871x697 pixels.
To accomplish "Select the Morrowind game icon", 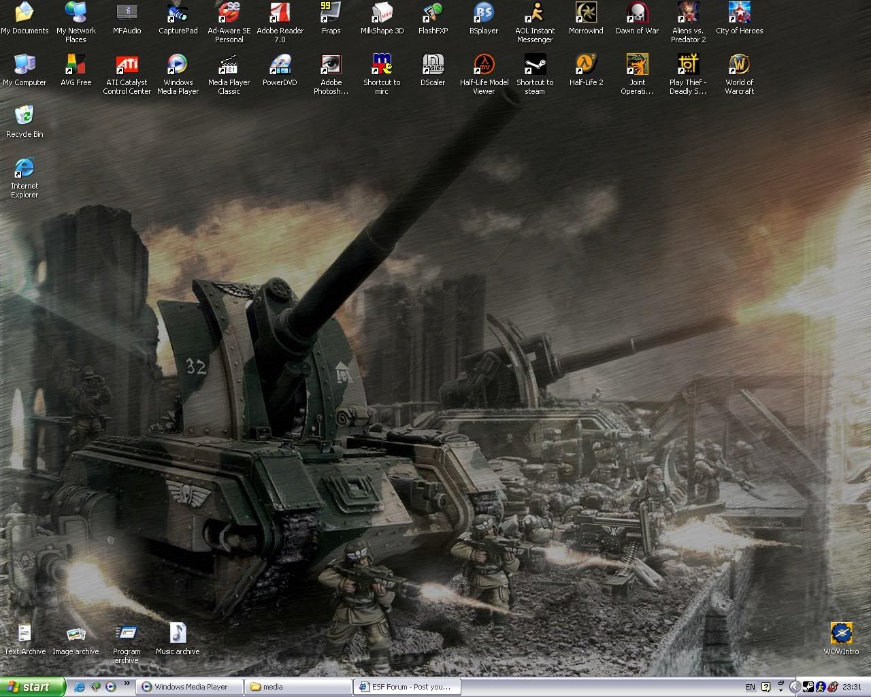I will pyautogui.click(x=586, y=18).
